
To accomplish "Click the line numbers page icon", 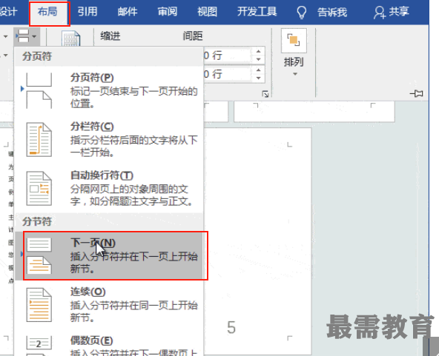I will click(71, 38).
